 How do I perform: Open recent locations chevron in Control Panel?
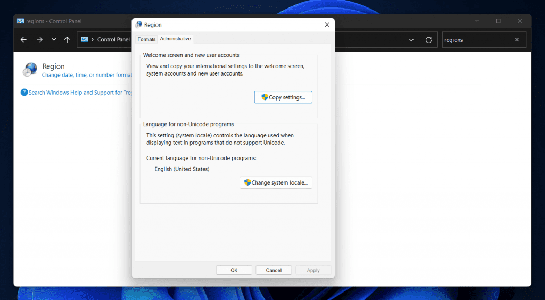[x=54, y=39]
